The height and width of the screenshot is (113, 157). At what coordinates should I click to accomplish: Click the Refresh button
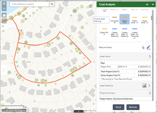(x=133, y=107)
